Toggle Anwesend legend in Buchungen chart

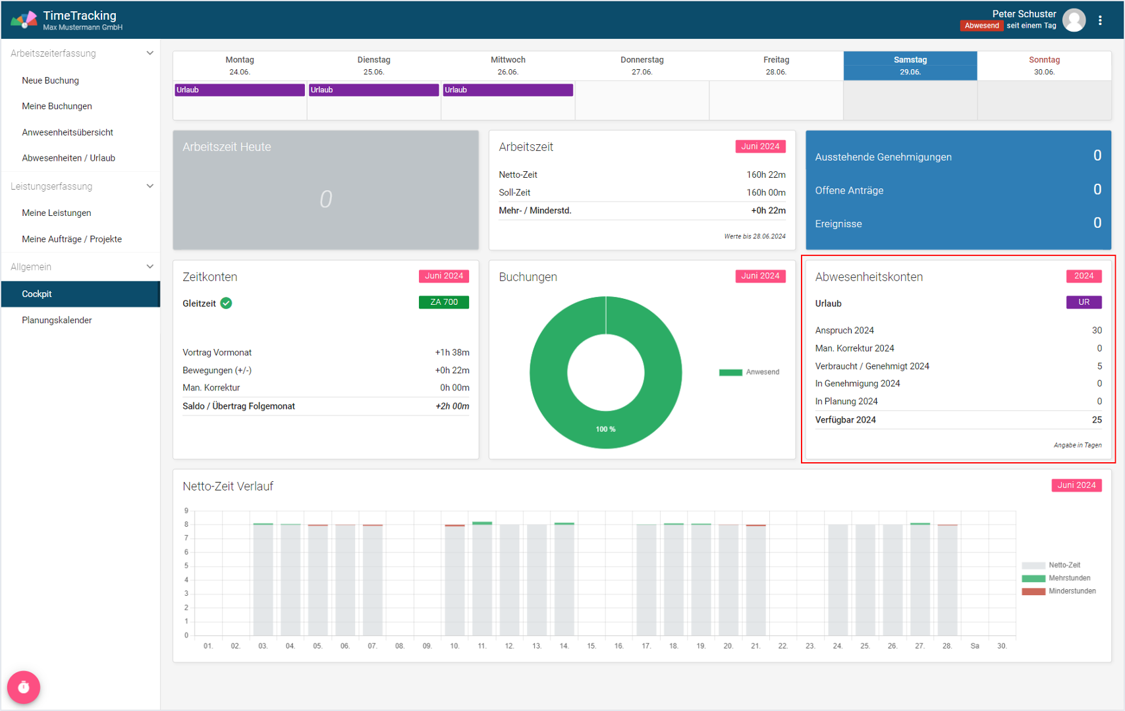click(749, 373)
